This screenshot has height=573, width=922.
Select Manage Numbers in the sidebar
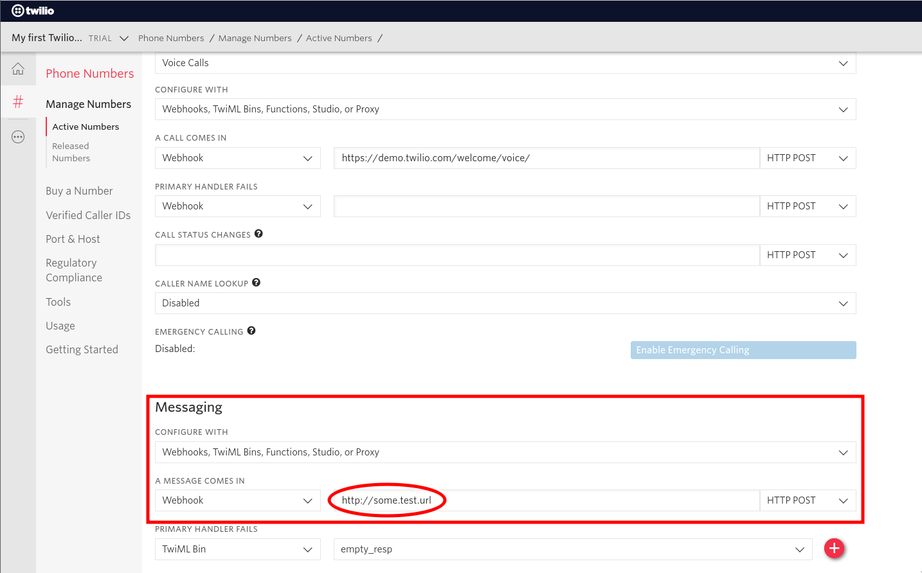88,104
